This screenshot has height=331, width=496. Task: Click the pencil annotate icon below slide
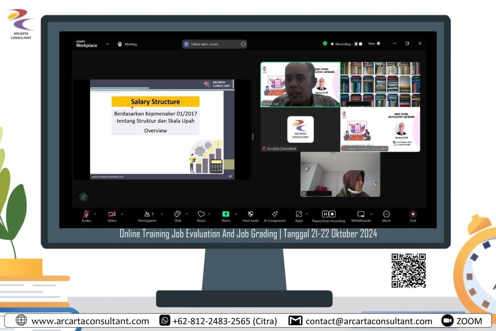pos(83,197)
